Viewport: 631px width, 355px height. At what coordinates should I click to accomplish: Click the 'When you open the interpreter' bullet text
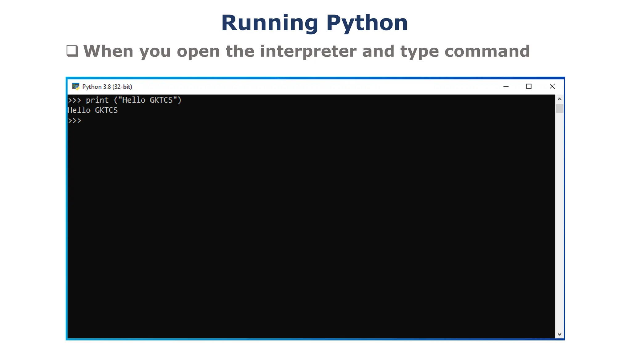coord(307,51)
